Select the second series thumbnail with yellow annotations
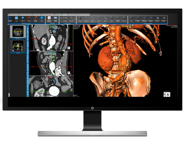 click(x=18, y=46)
